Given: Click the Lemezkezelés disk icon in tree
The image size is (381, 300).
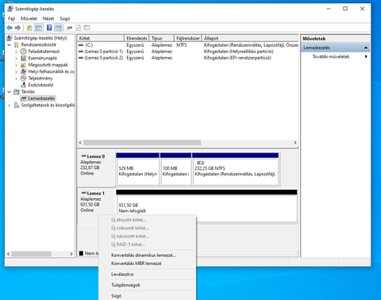Looking at the screenshot, I should coord(24,98).
